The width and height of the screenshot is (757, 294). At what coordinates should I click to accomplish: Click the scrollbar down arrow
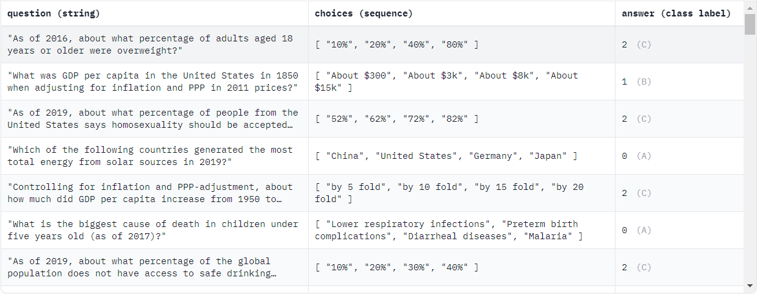coord(750,285)
